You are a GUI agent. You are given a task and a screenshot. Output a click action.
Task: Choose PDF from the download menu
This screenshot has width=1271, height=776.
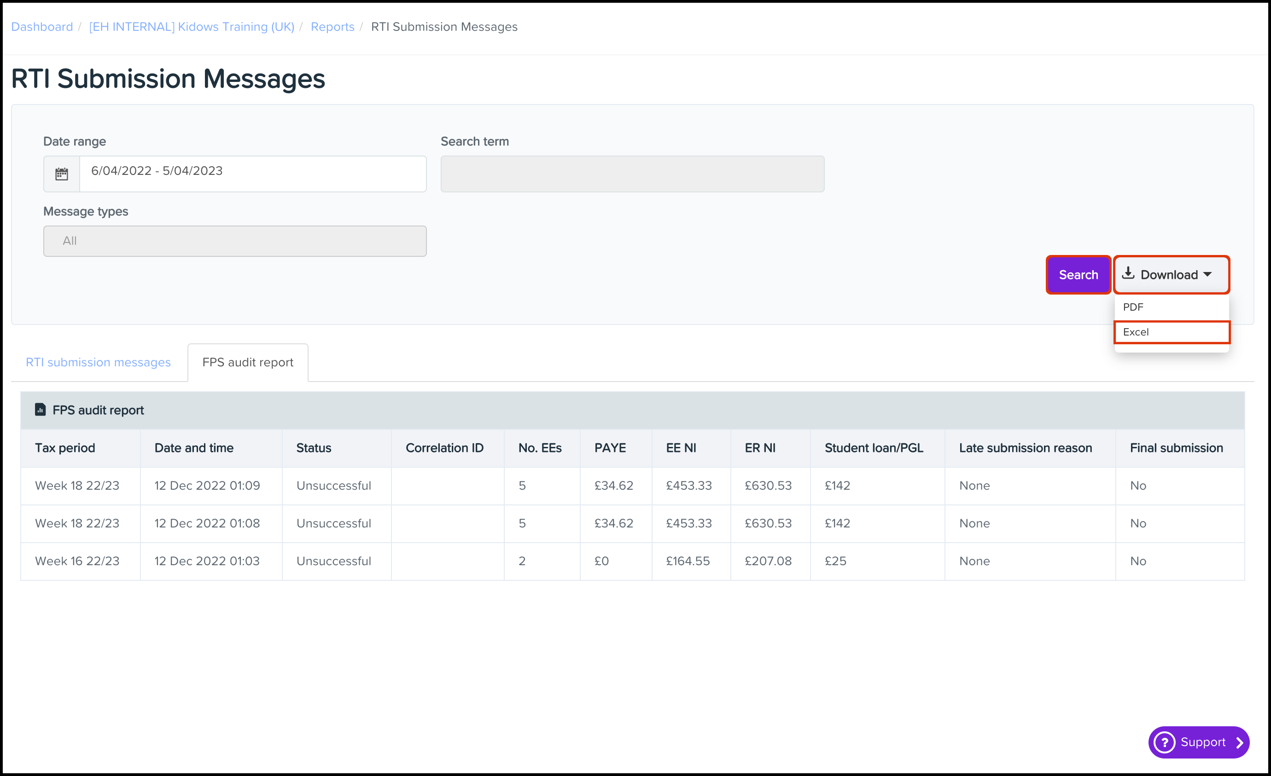coord(1133,307)
